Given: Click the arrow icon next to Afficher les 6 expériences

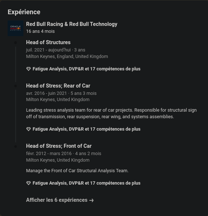Looking at the screenshot, I should [x=92, y=200].
